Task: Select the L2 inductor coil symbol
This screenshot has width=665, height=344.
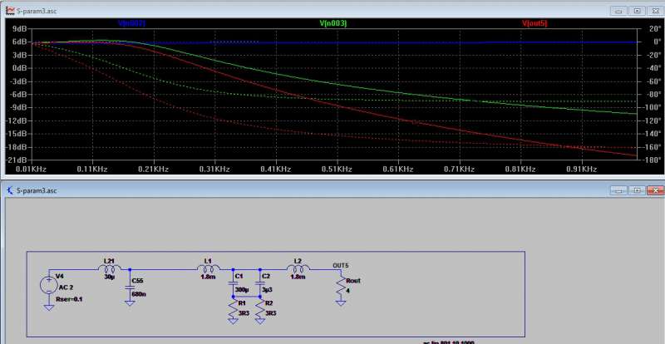Action: pyautogui.click(x=298, y=268)
